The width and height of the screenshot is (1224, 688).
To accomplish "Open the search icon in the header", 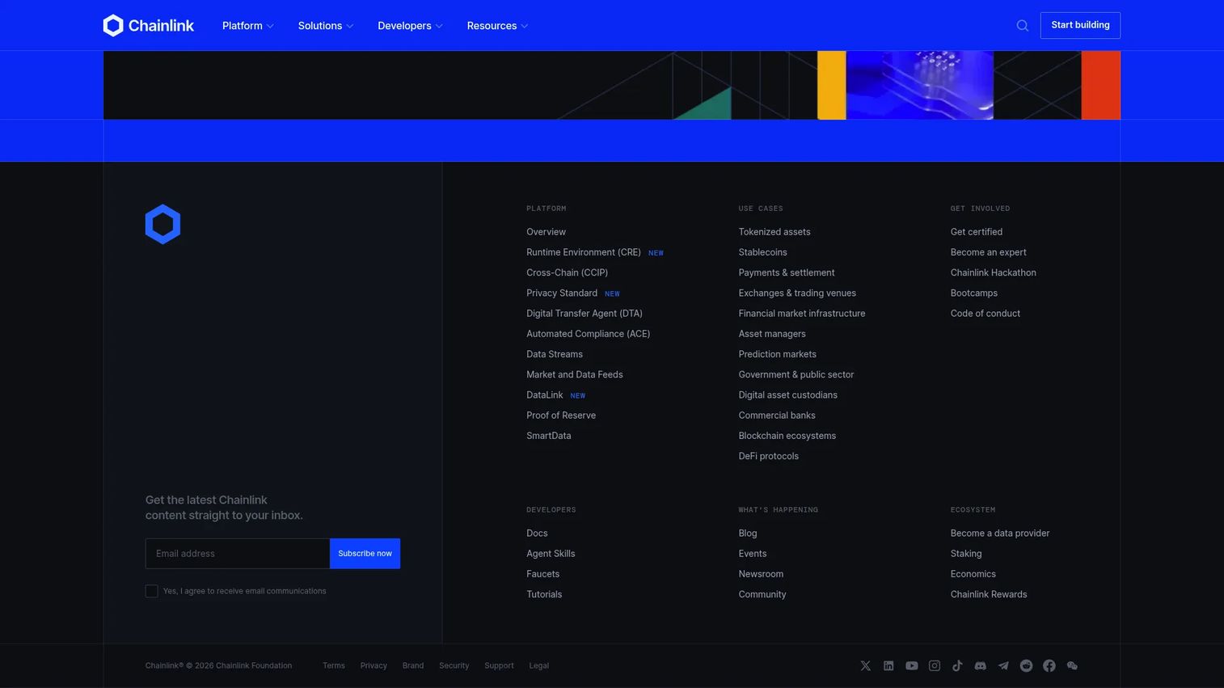I will tap(1023, 26).
